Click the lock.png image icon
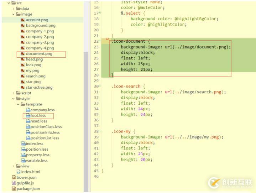 [23, 65]
